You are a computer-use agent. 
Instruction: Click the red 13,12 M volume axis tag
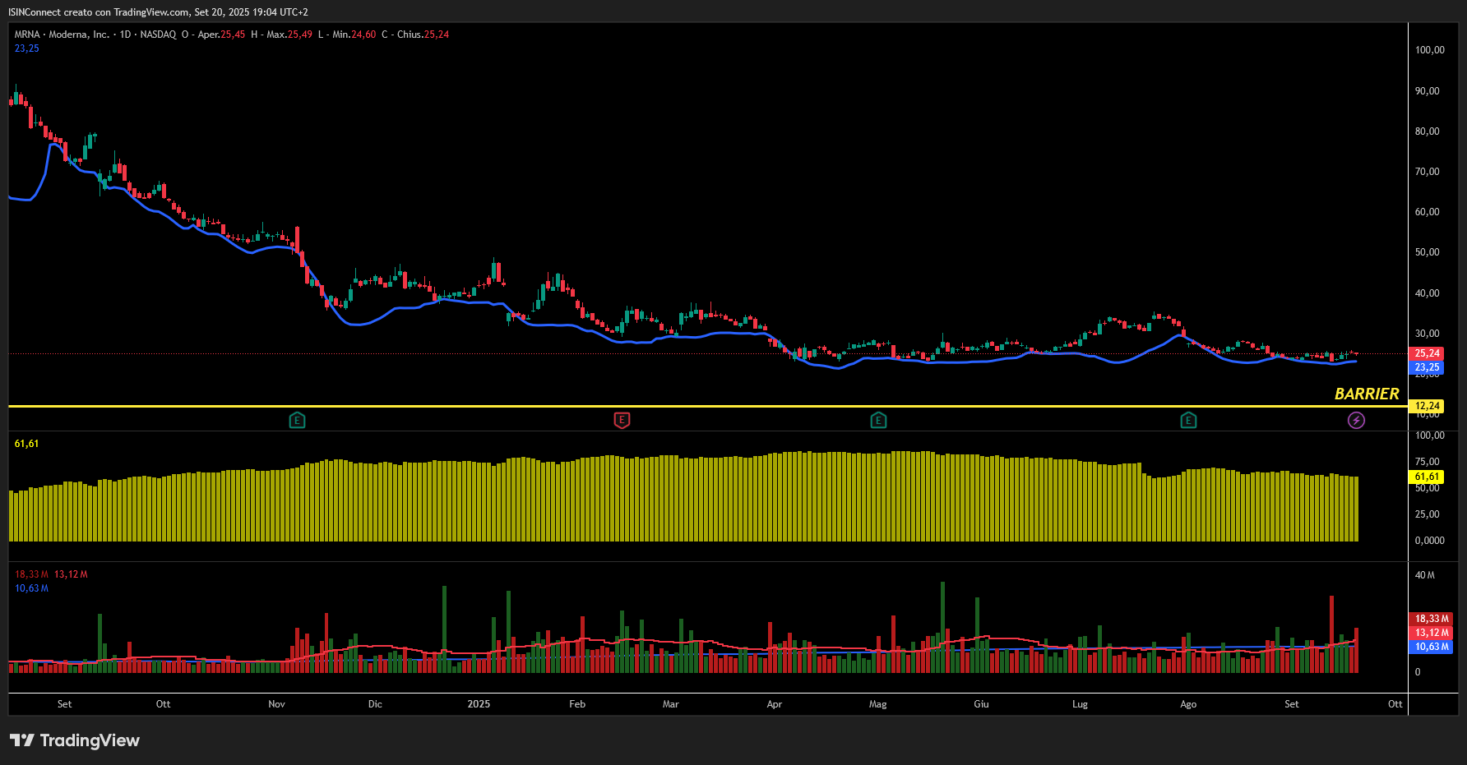coord(1432,633)
